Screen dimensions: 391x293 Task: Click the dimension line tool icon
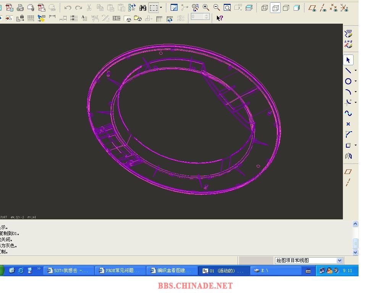(52, 17)
